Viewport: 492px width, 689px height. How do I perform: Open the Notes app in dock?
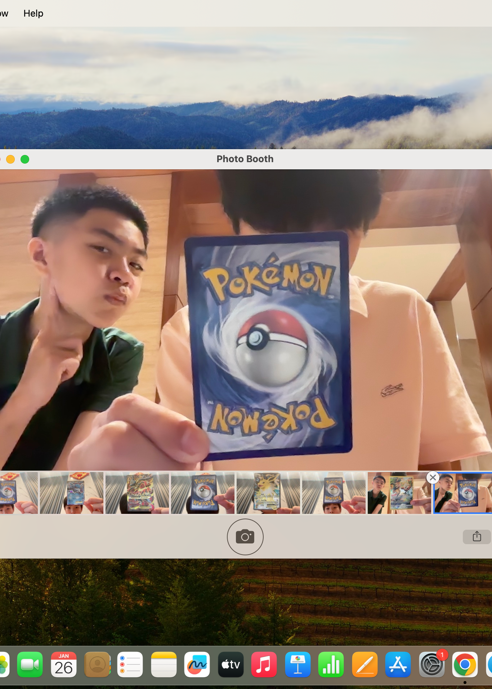tap(164, 664)
